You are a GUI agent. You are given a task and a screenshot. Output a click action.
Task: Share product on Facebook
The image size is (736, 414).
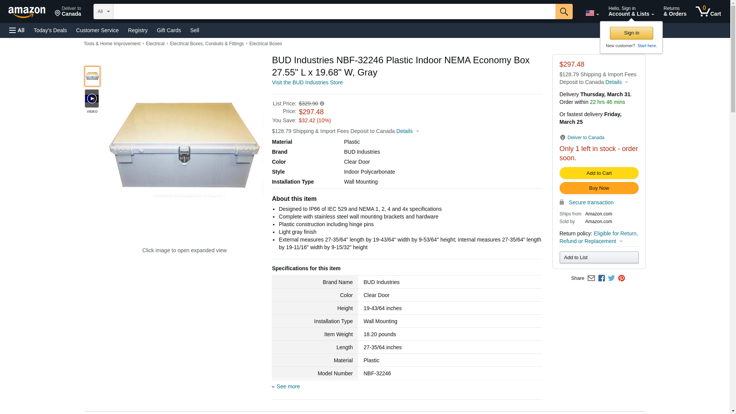pyautogui.click(x=601, y=278)
